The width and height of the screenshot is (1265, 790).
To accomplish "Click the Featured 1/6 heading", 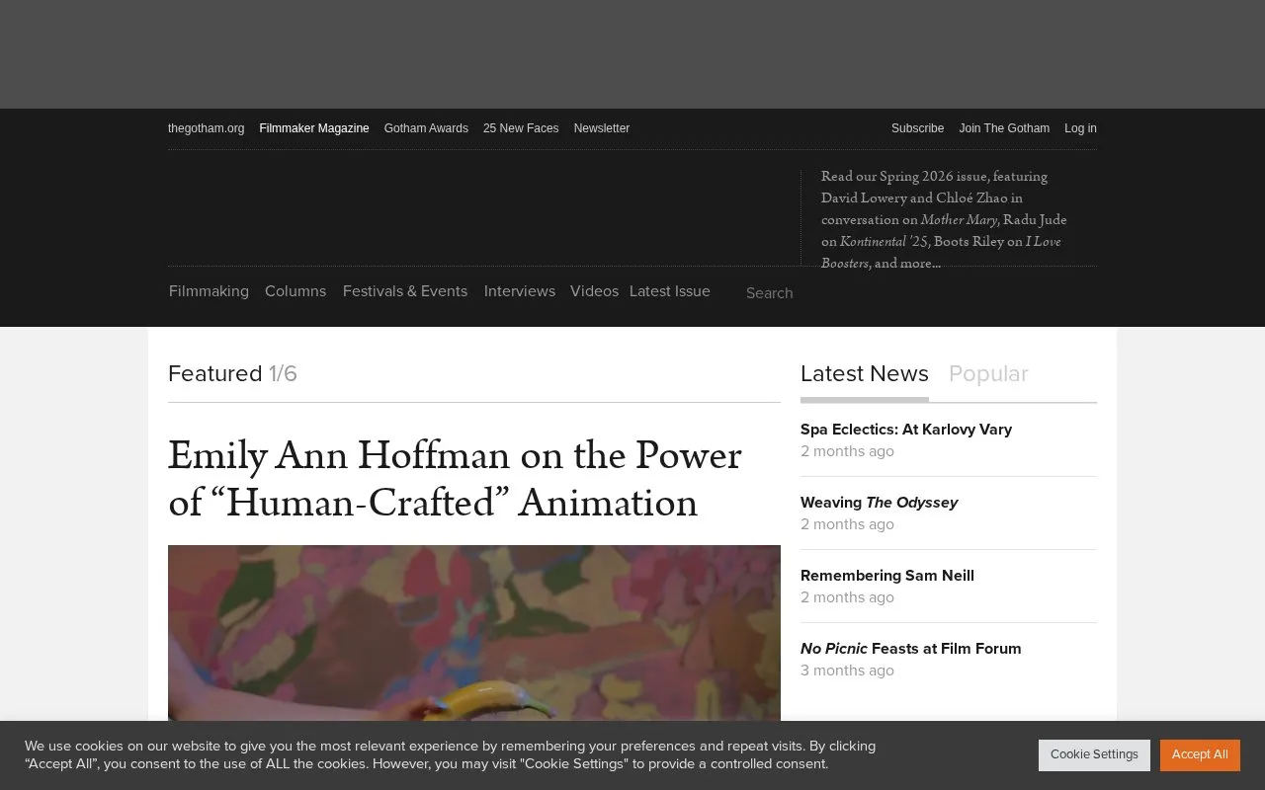I will coord(232,374).
